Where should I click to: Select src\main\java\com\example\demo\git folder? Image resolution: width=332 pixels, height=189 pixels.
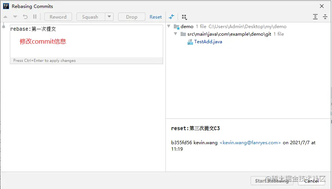[229, 34]
